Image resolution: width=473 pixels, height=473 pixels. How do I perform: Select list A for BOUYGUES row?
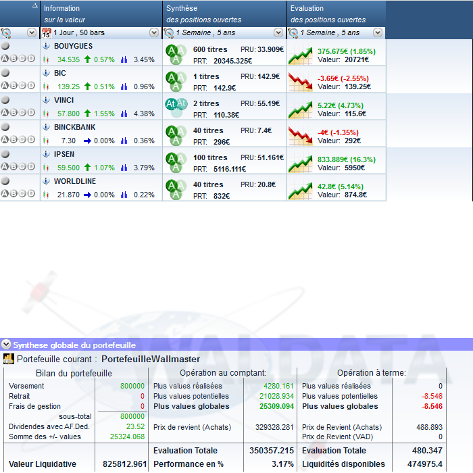click(x=5, y=58)
